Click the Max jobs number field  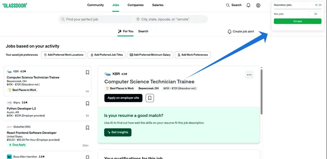tap(315, 14)
